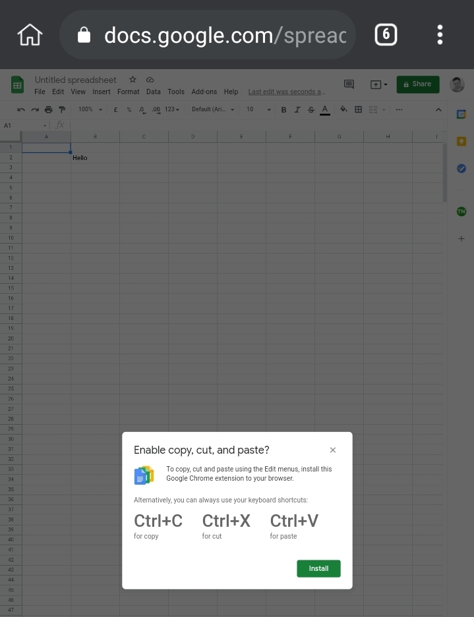Click the Merge cells icon
Screen dimensions: 474x617
(x=372, y=109)
